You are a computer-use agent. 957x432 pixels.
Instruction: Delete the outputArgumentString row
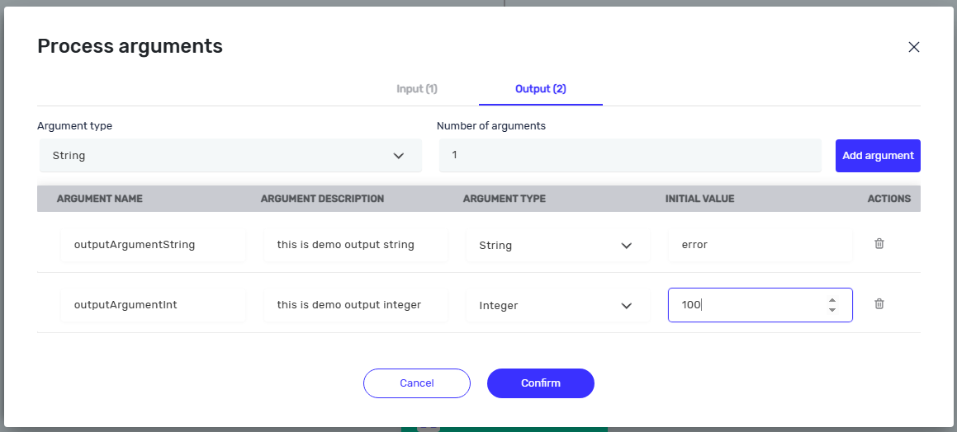pyautogui.click(x=879, y=244)
